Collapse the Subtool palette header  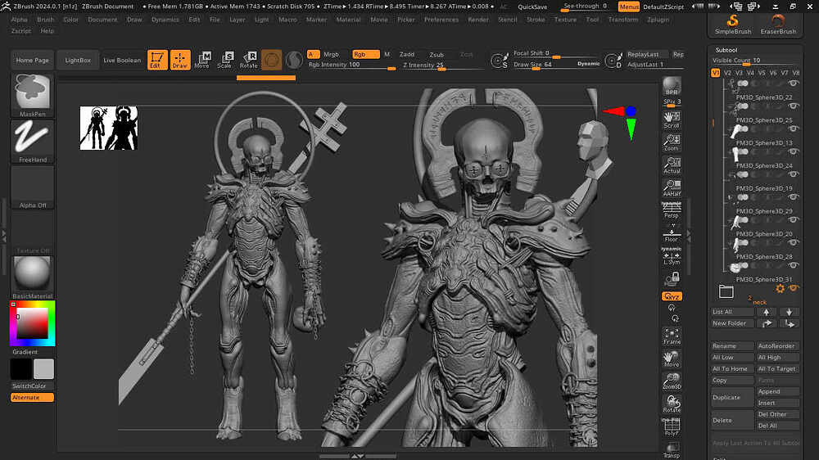click(726, 50)
